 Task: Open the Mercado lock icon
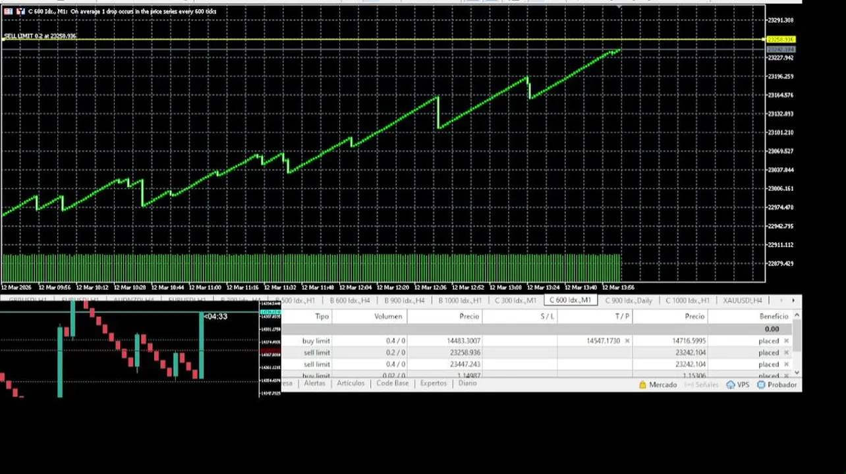tap(642, 384)
